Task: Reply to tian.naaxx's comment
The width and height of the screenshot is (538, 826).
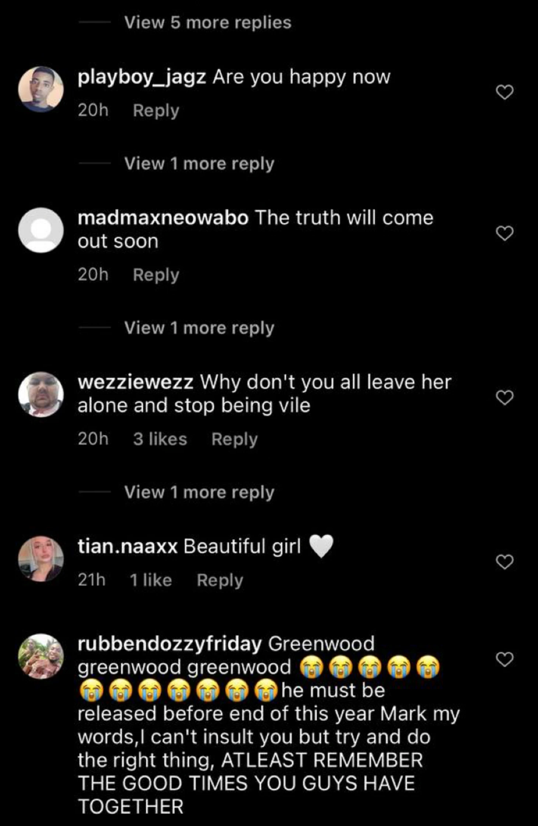Action: coord(220,581)
